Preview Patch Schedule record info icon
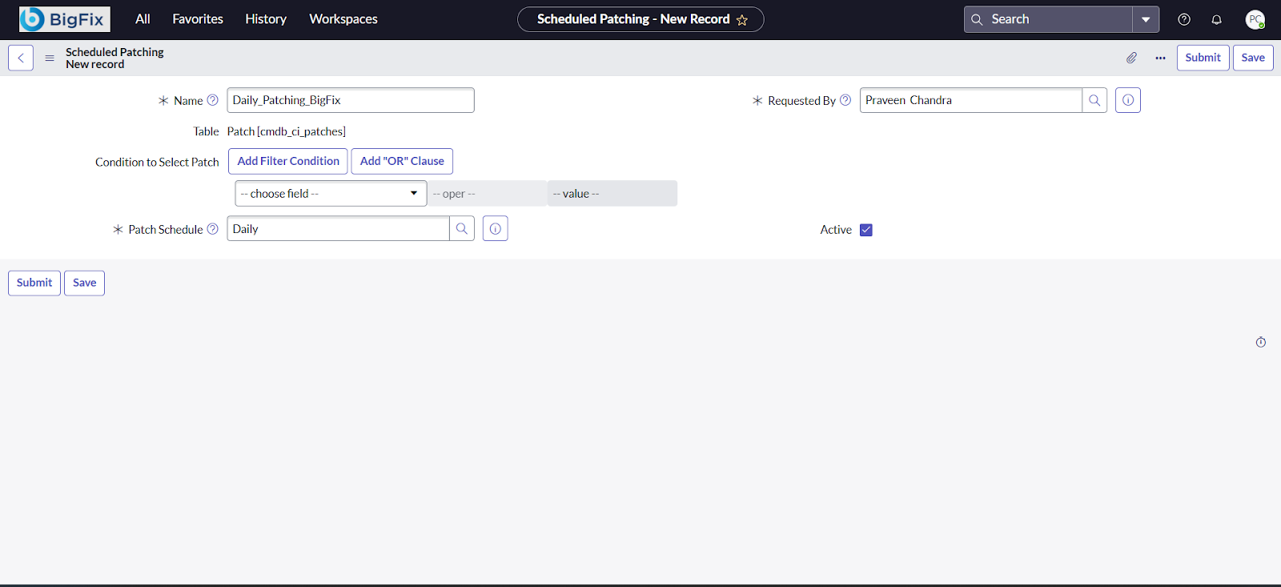Image resolution: width=1281 pixels, height=587 pixels. [496, 229]
